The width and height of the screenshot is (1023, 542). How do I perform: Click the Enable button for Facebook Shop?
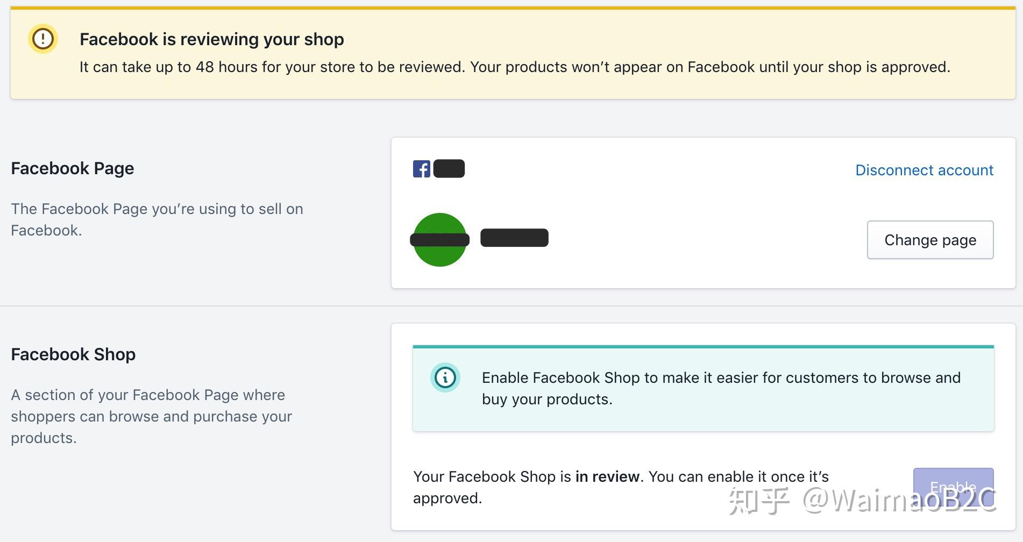tap(953, 487)
